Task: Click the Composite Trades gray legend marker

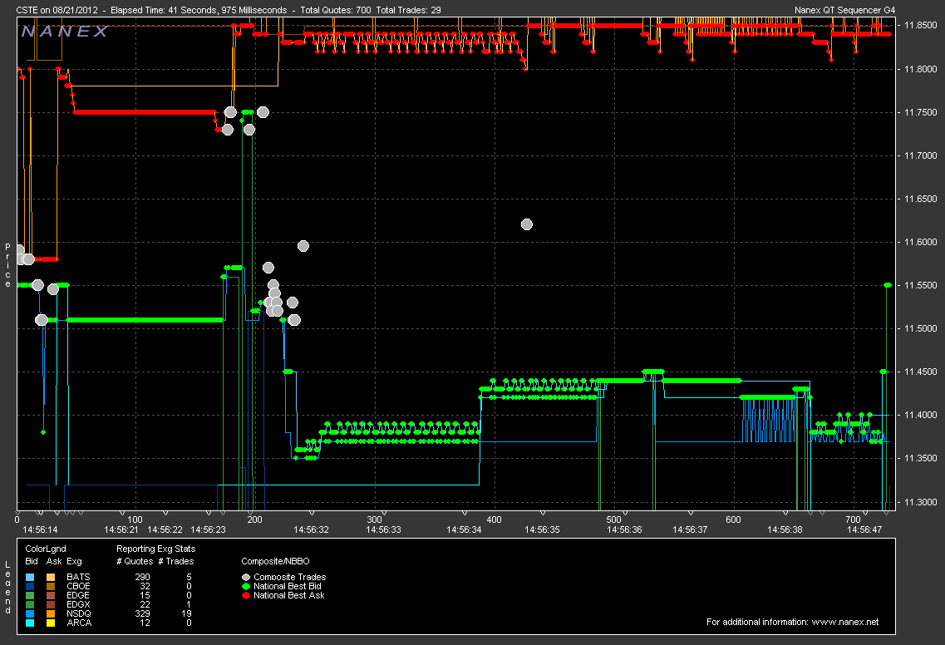Action: [x=246, y=578]
